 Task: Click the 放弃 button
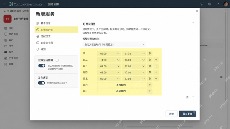pyautogui.click(x=172, y=114)
